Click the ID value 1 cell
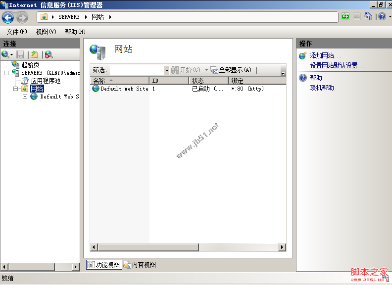Viewport: 392px width, 285px height. point(153,89)
